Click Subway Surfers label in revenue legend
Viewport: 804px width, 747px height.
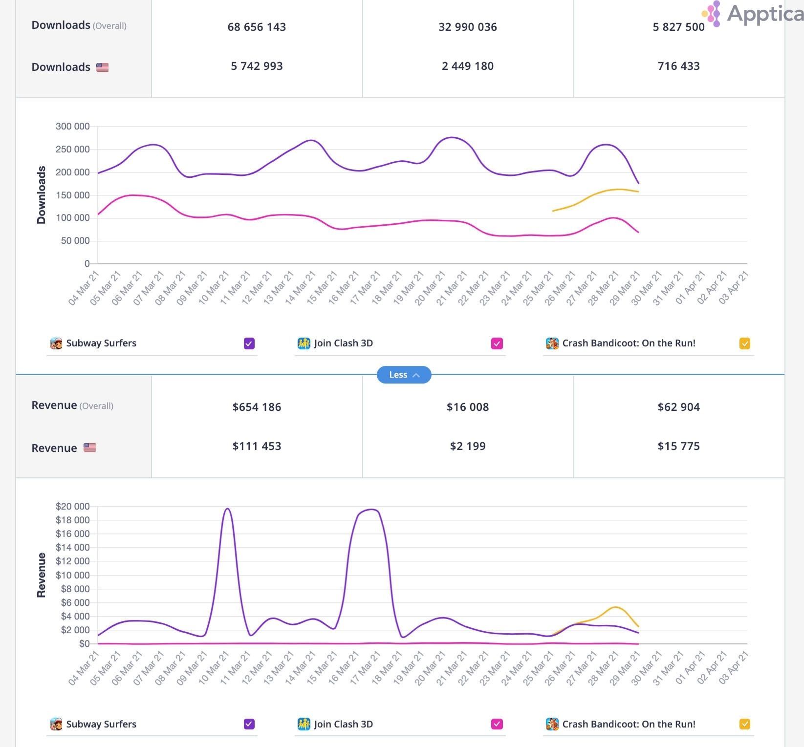click(101, 724)
